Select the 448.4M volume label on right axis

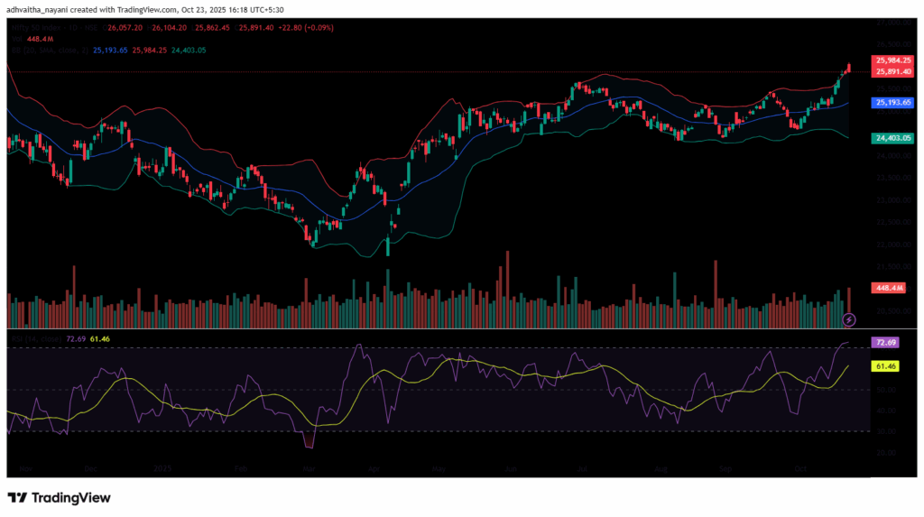[888, 288]
